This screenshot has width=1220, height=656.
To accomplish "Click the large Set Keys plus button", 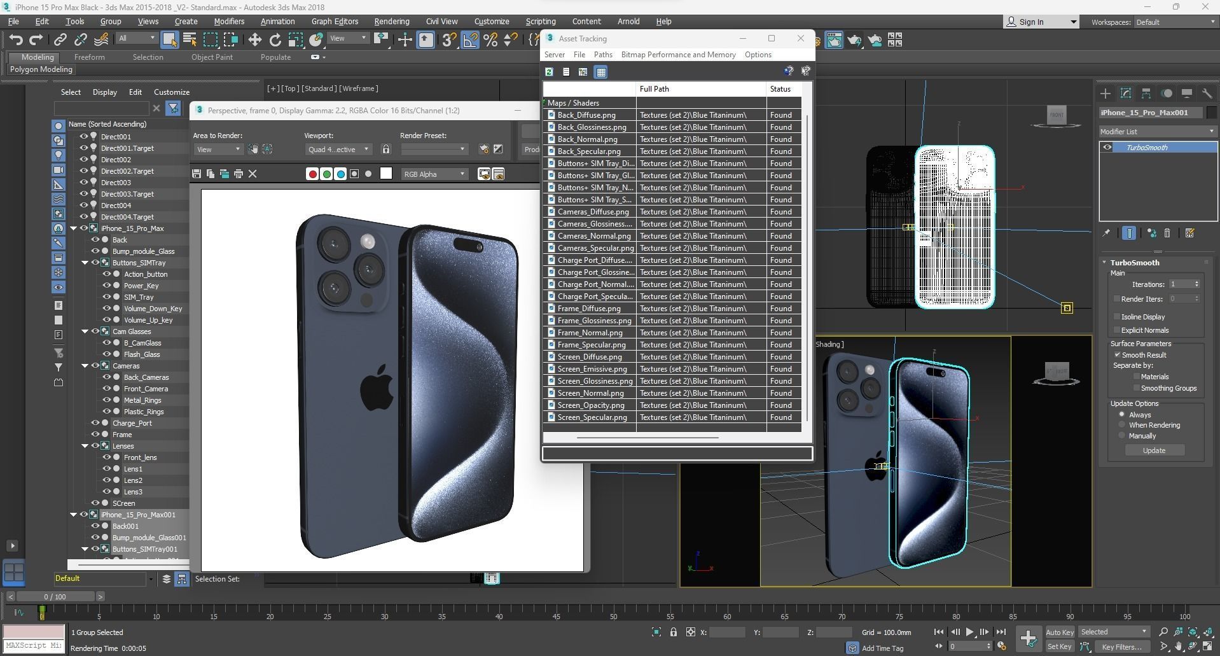I will [1028, 638].
